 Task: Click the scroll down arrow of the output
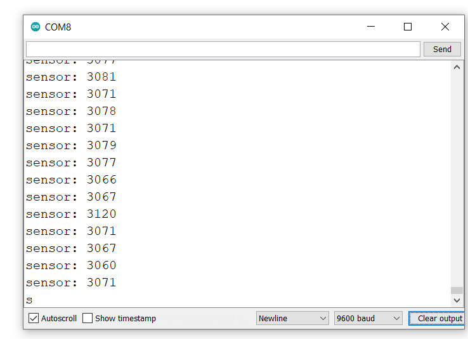(x=457, y=300)
